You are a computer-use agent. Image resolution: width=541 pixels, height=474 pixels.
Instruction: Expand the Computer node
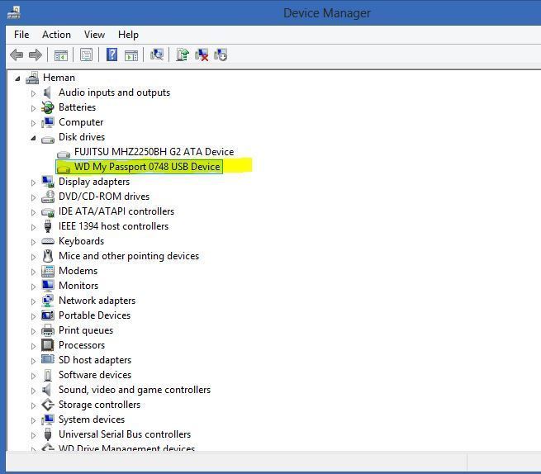point(33,123)
